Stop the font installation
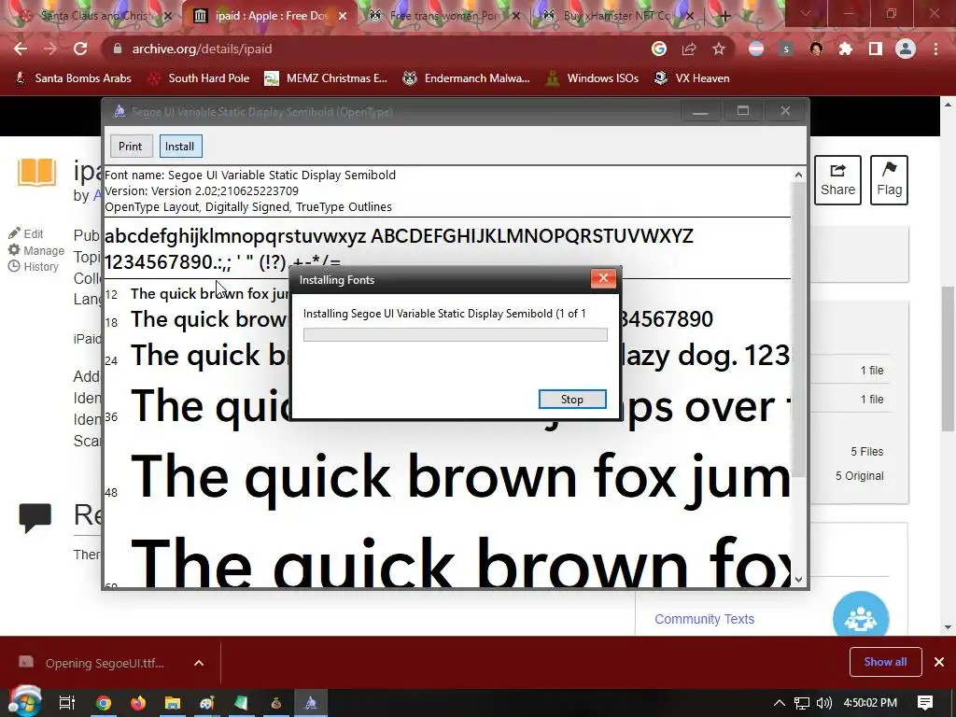 (572, 400)
